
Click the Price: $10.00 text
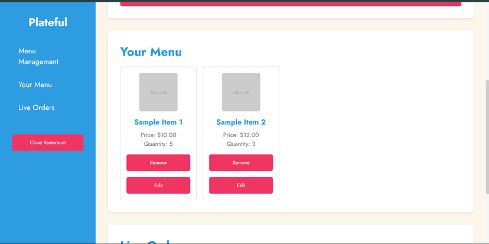point(158,135)
